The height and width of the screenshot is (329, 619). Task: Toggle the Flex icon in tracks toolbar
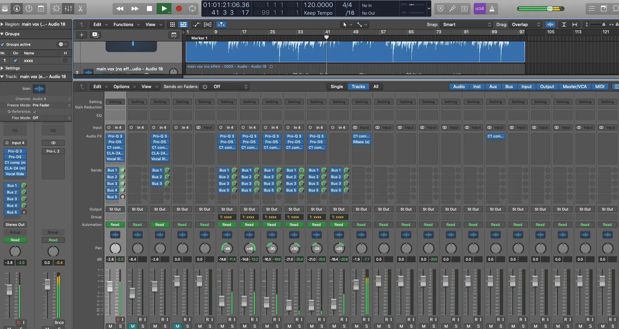coord(208,24)
